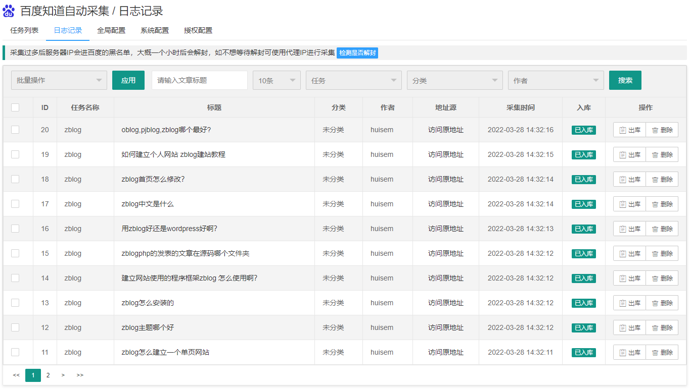Image resolution: width=690 pixels, height=390 pixels.
Task: Click the 检测是否解封 button
Action: click(x=357, y=52)
